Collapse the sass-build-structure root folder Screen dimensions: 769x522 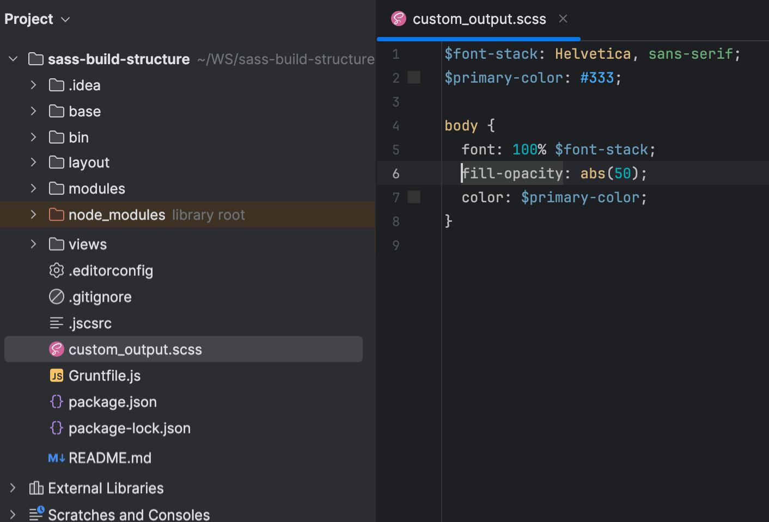(13, 59)
